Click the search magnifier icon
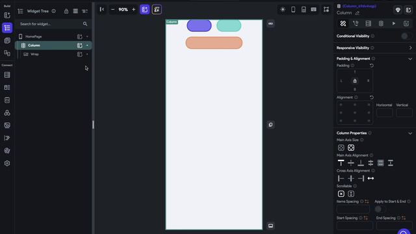The width and height of the screenshot is (416, 234). tap(85, 24)
